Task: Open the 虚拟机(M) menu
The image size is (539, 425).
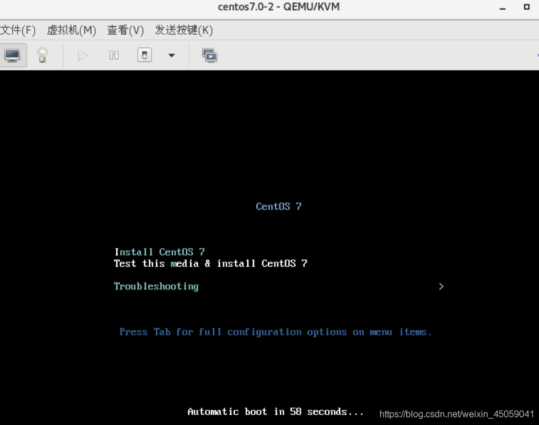Action: 71,30
